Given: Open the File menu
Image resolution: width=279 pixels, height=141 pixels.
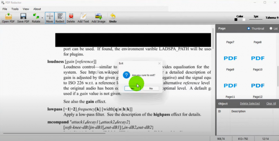Looking at the screenshot, I should point(5,9).
